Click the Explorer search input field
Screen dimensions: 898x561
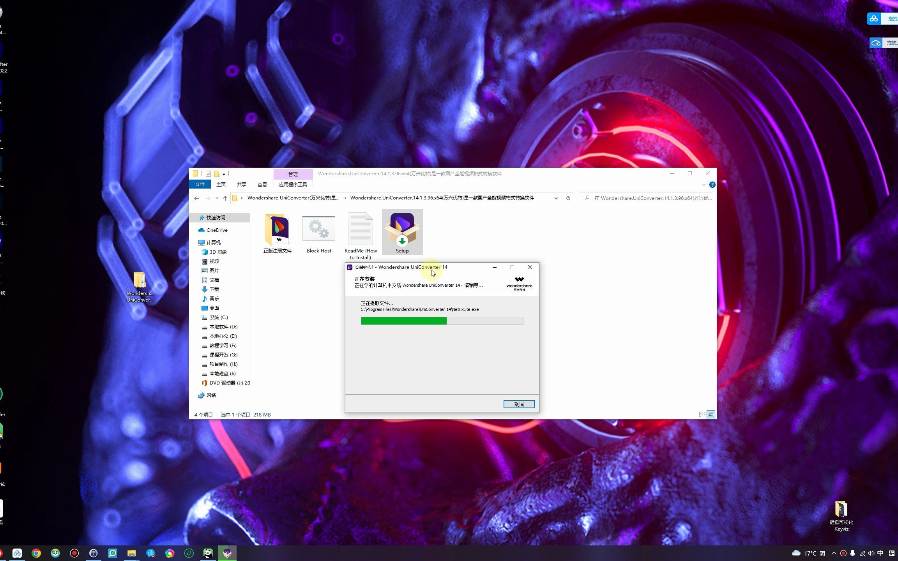tap(646, 198)
